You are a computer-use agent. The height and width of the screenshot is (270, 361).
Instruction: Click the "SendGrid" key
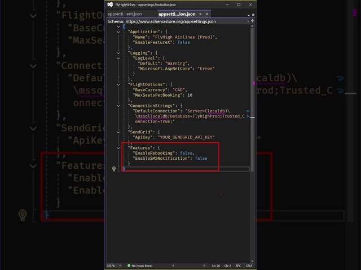pyautogui.click(x=140, y=132)
